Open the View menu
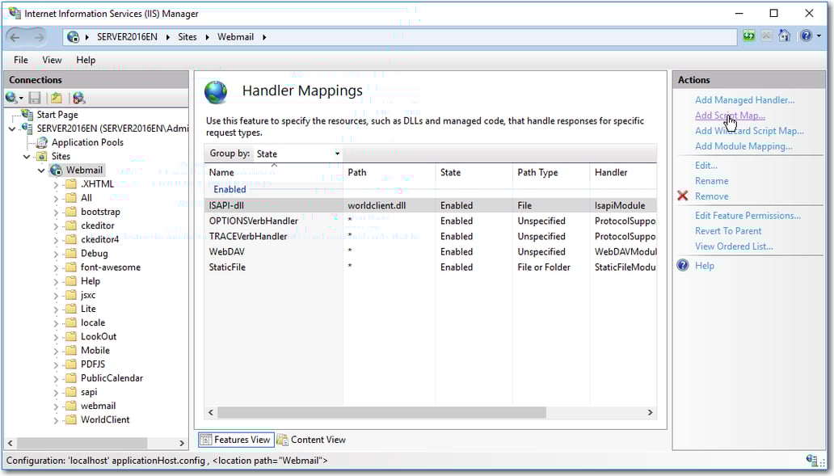Screen dimensions: 834x476 51,59
